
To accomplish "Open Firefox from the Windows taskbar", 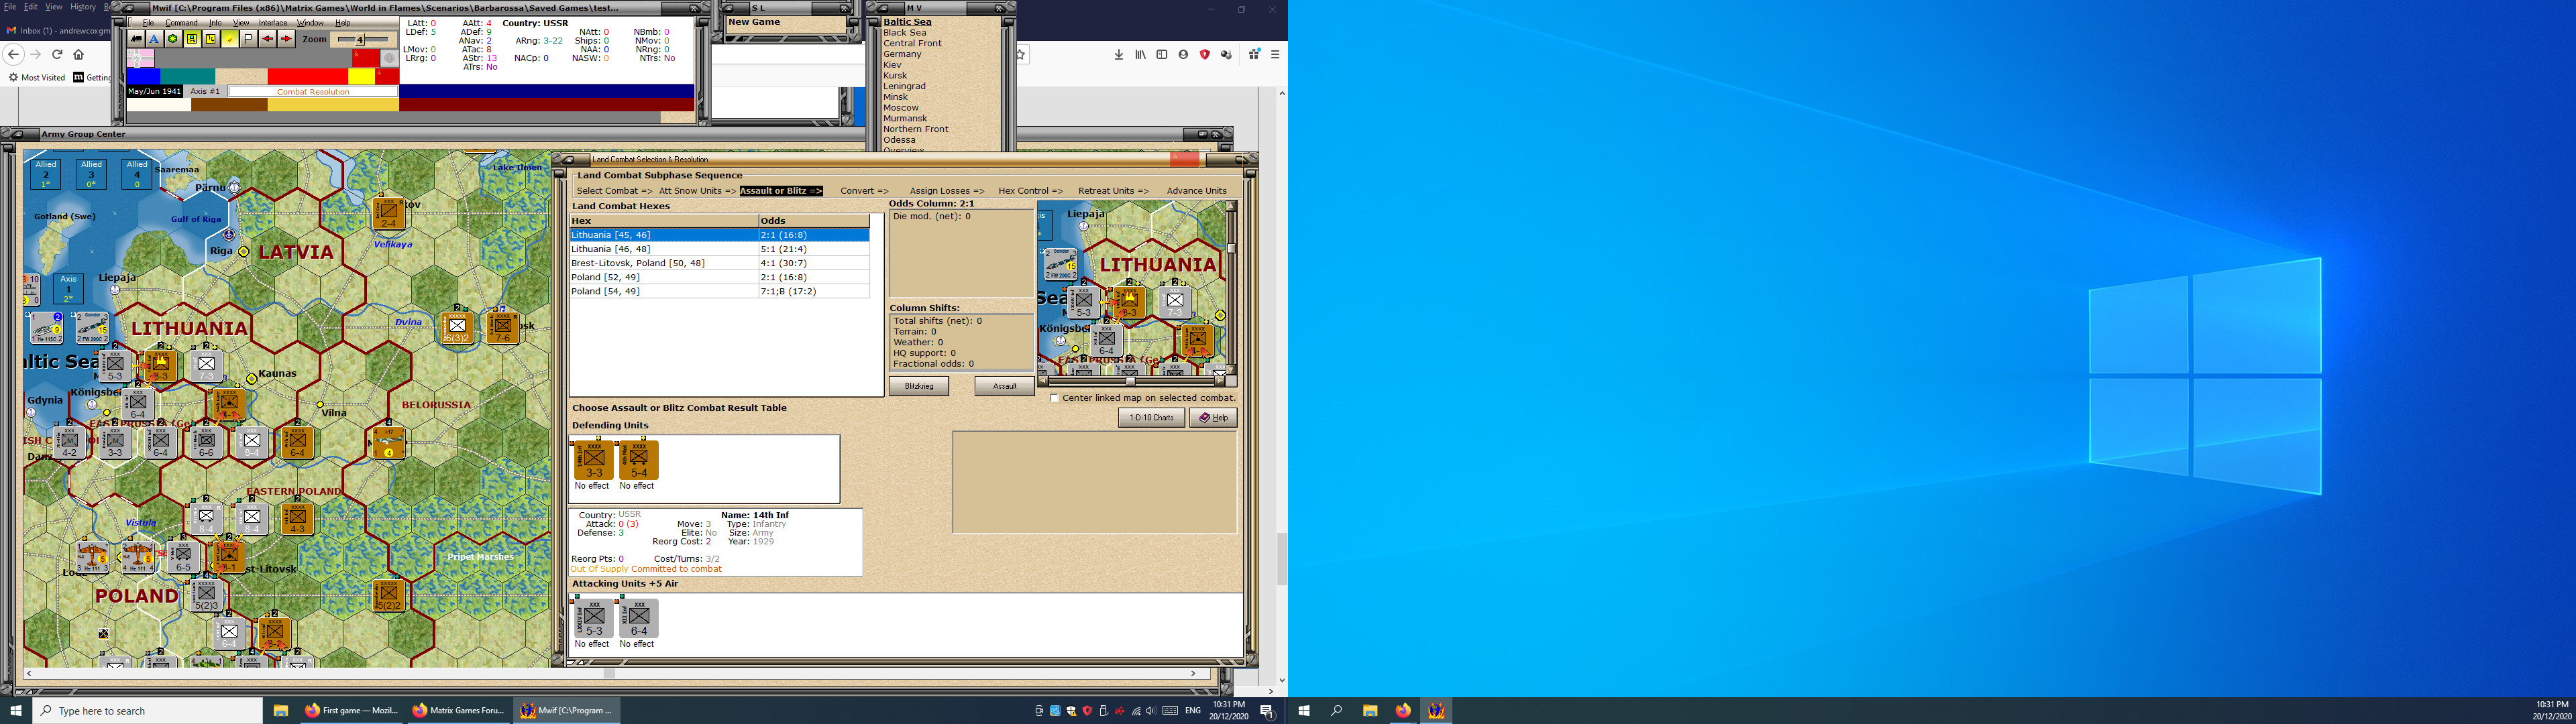I will click(x=1403, y=710).
